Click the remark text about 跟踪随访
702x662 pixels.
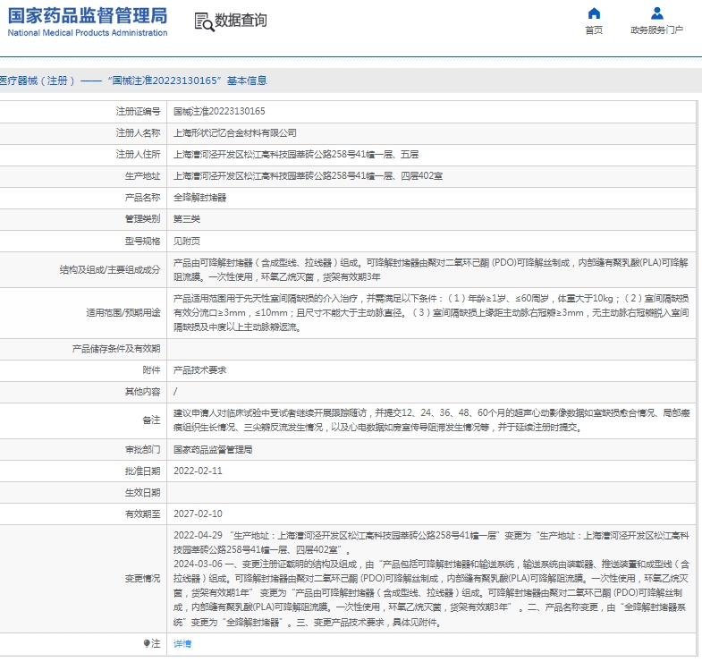(431, 420)
